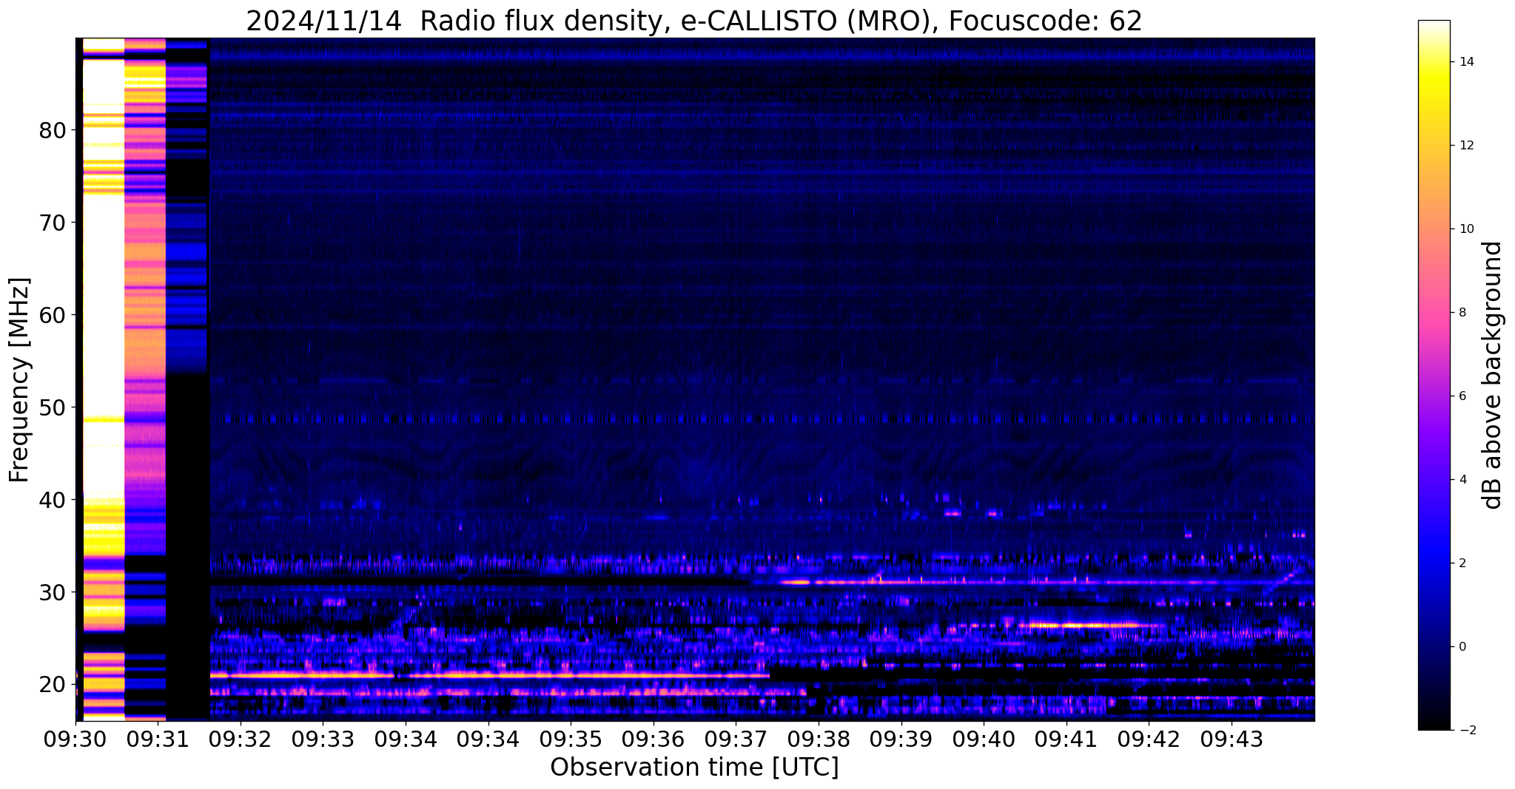Click the 70 MHz frequency tick label
Screen dimensions: 1515x789
tap(53, 223)
